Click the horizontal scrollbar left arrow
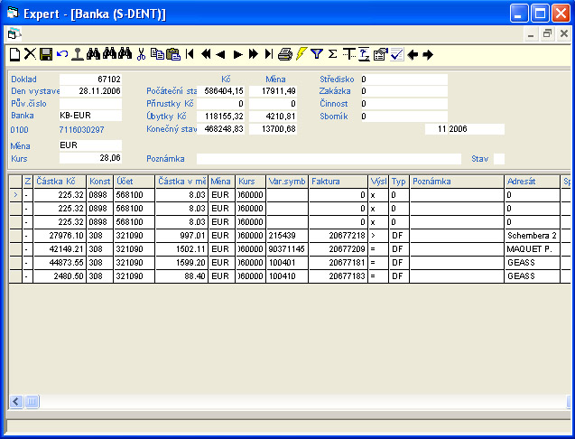This screenshot has width=575, height=439. (x=15, y=401)
